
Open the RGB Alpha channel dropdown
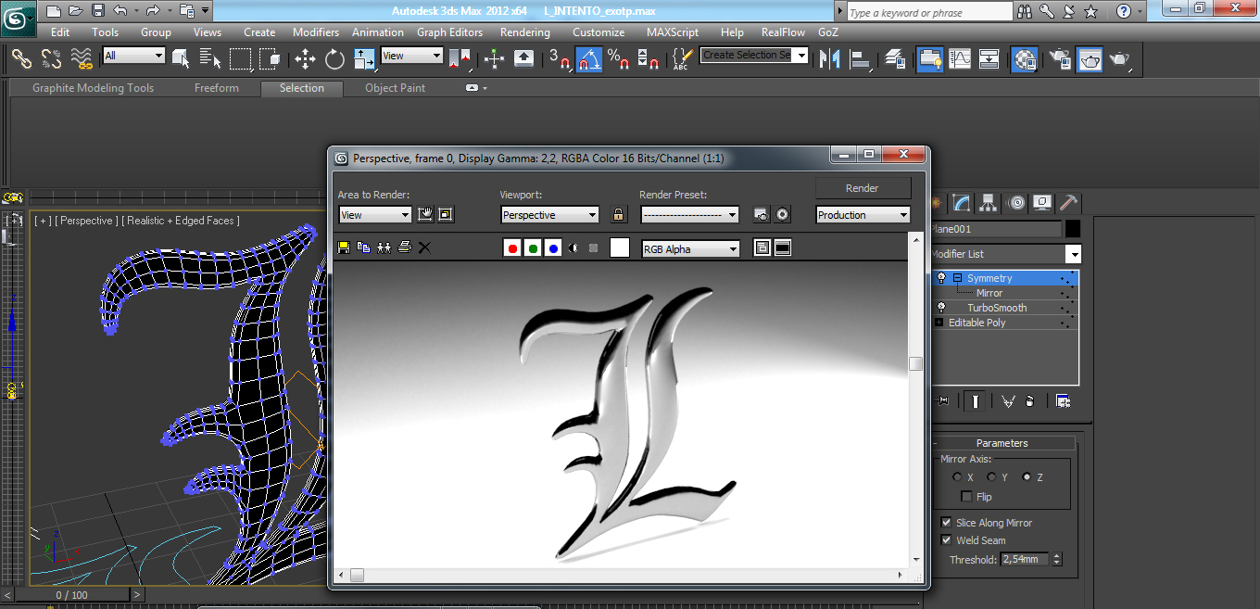pos(691,249)
